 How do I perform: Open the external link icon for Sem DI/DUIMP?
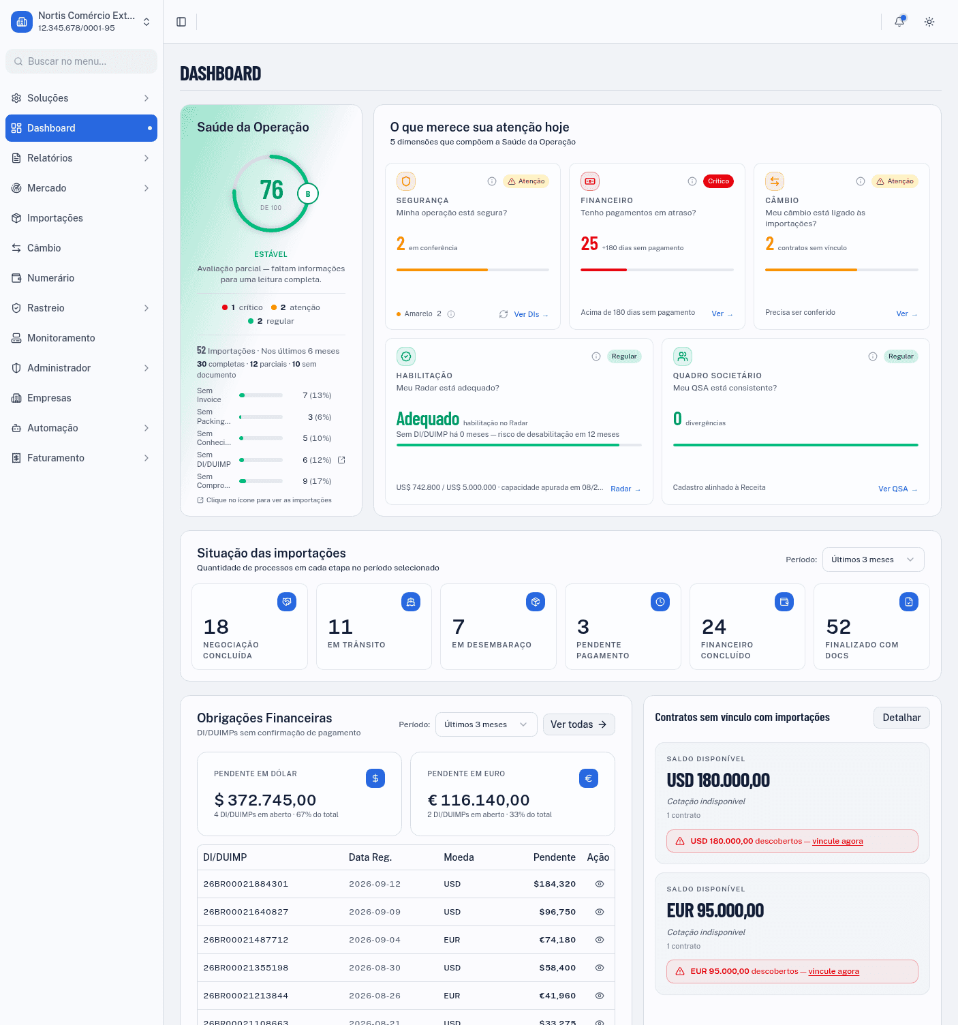342,460
